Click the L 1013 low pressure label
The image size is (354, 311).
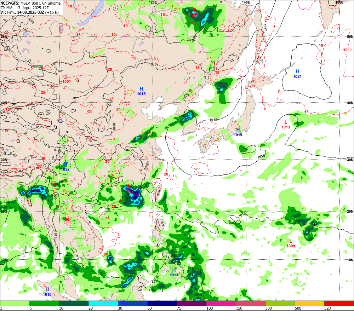click(x=286, y=125)
